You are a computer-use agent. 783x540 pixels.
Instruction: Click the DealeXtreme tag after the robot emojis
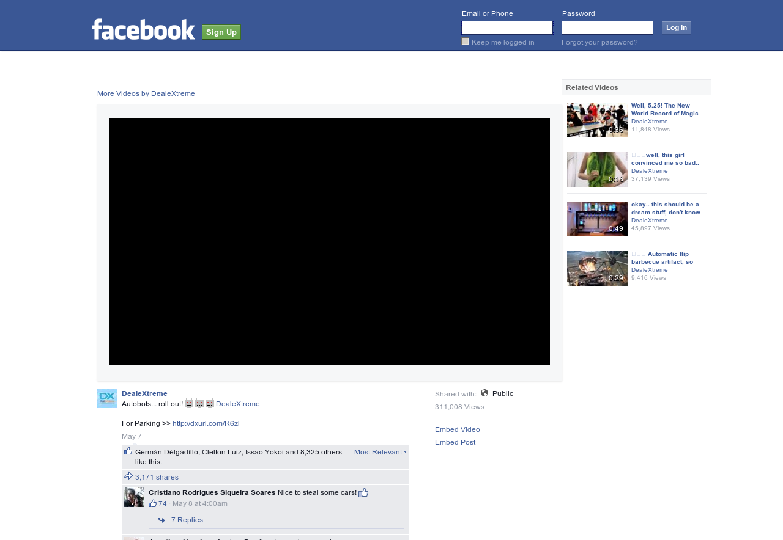tap(238, 404)
